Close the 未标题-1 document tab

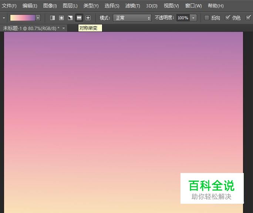(x=64, y=28)
